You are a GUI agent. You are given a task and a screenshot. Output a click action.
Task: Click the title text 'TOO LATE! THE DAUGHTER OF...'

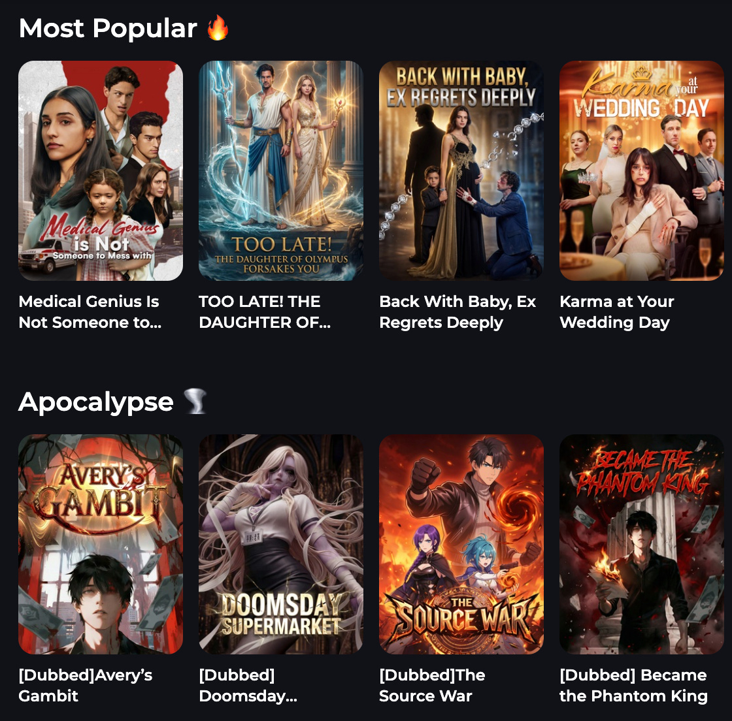[265, 312]
